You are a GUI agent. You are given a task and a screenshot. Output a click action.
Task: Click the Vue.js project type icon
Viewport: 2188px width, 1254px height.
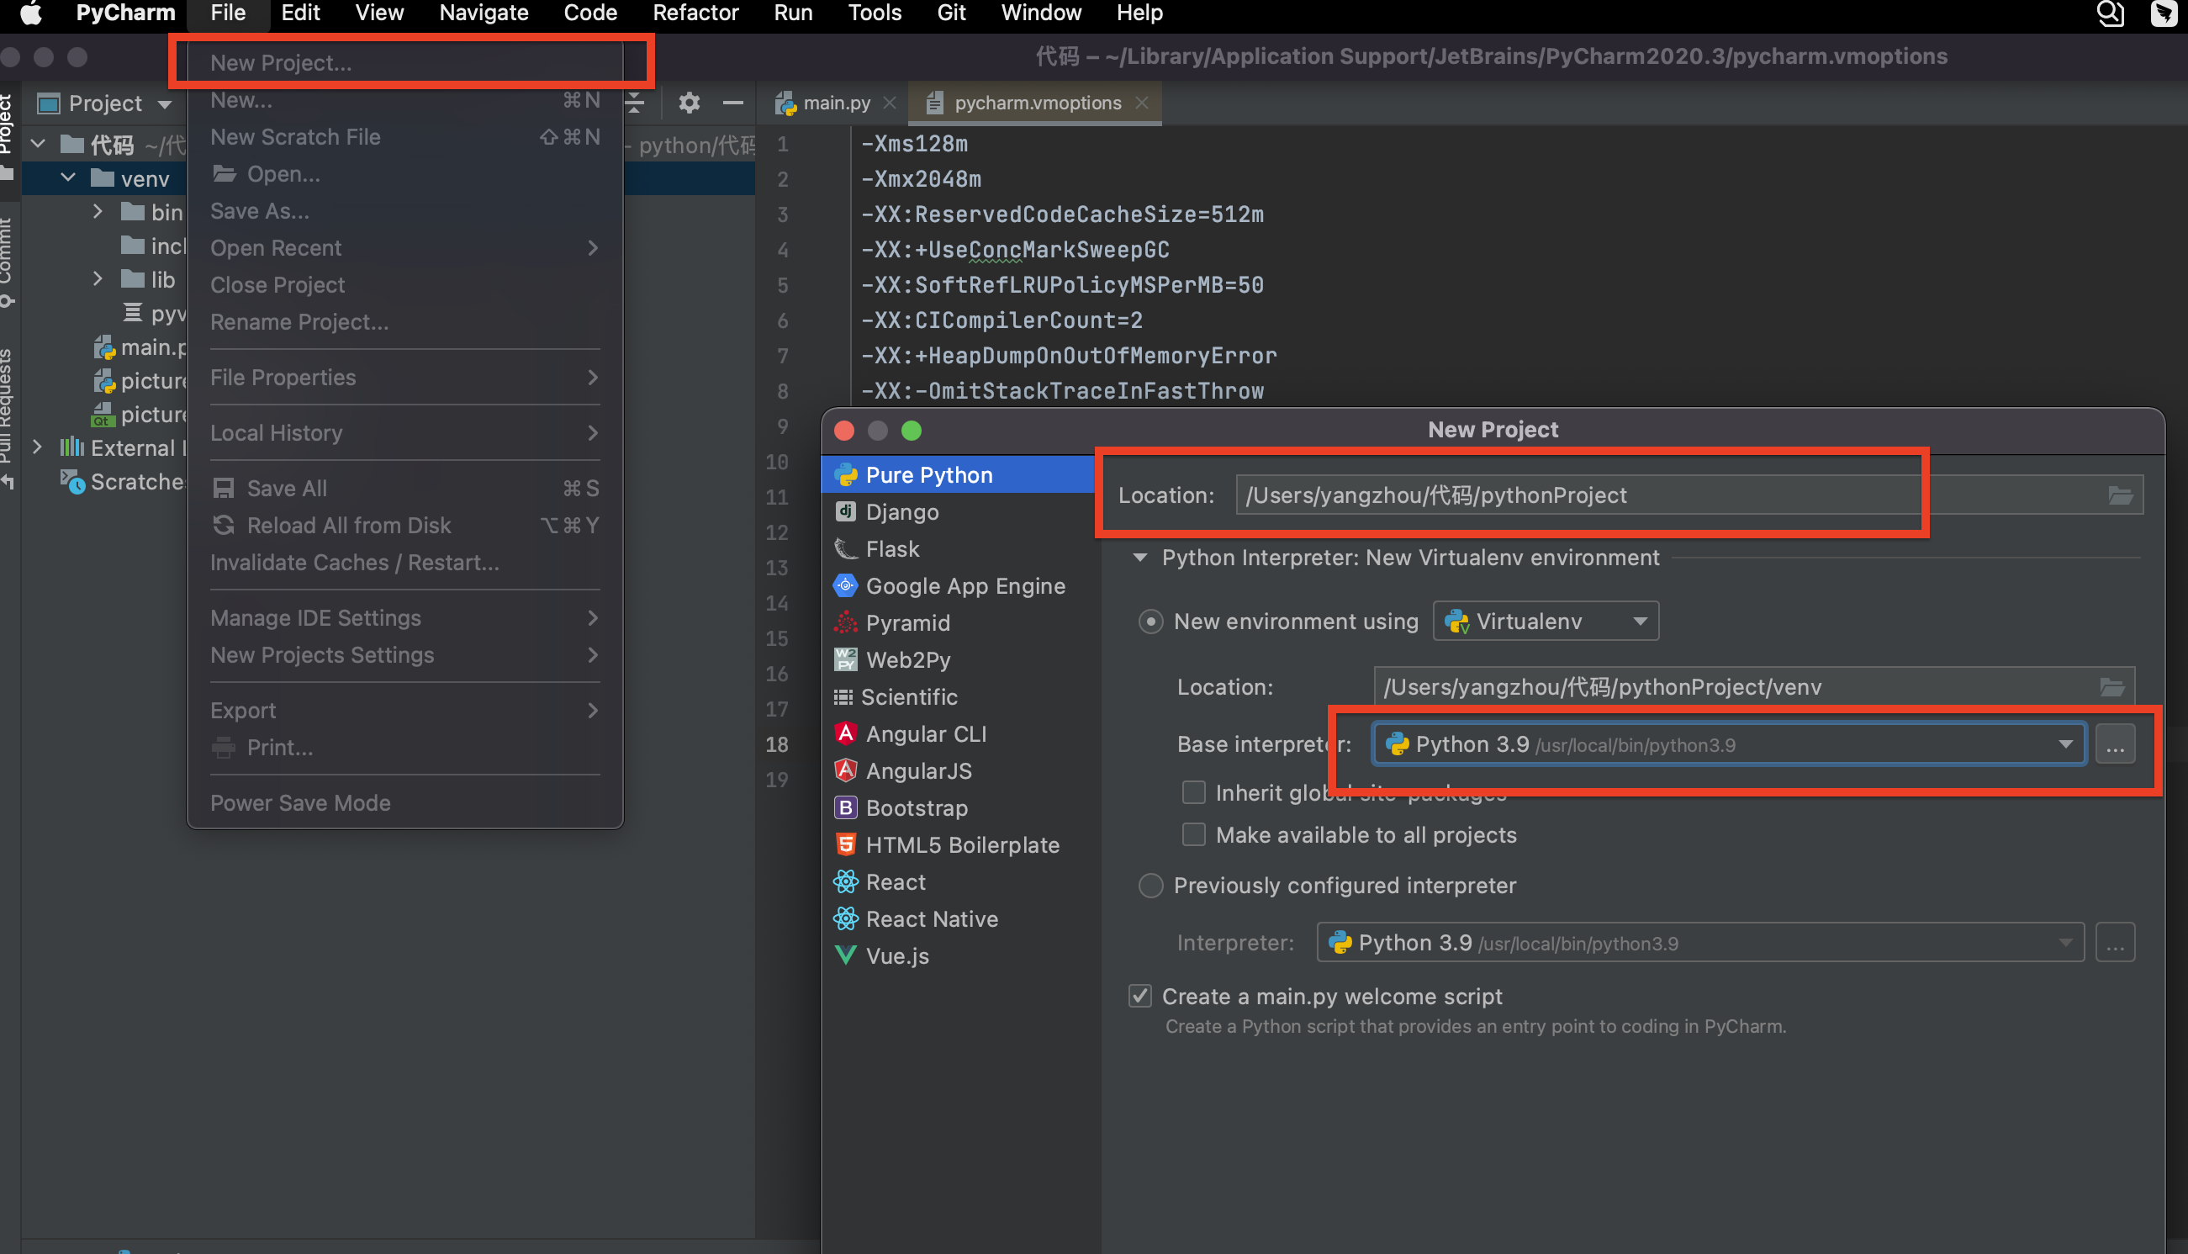[846, 955]
